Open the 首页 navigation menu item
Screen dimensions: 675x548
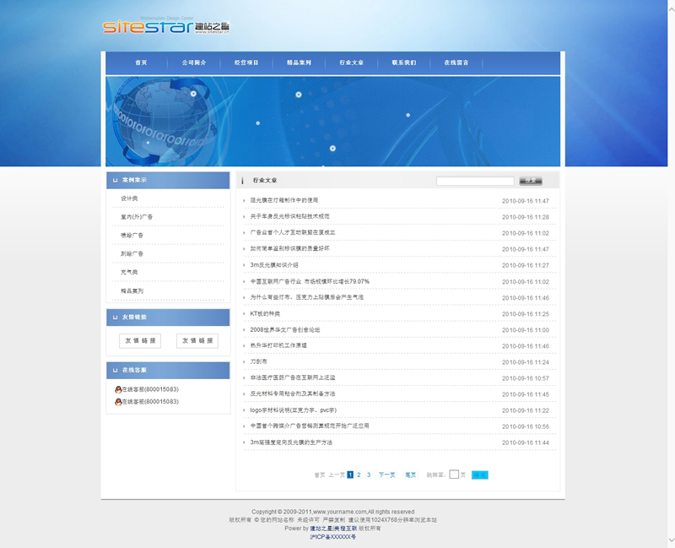pos(141,63)
